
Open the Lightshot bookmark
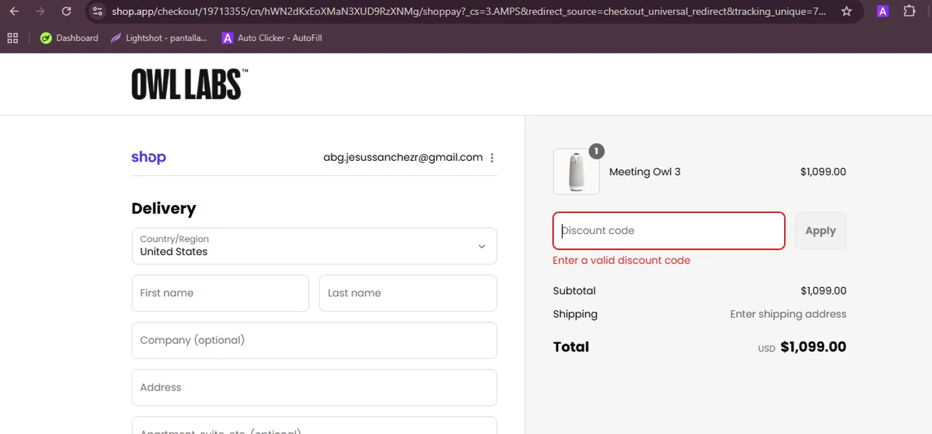click(159, 38)
